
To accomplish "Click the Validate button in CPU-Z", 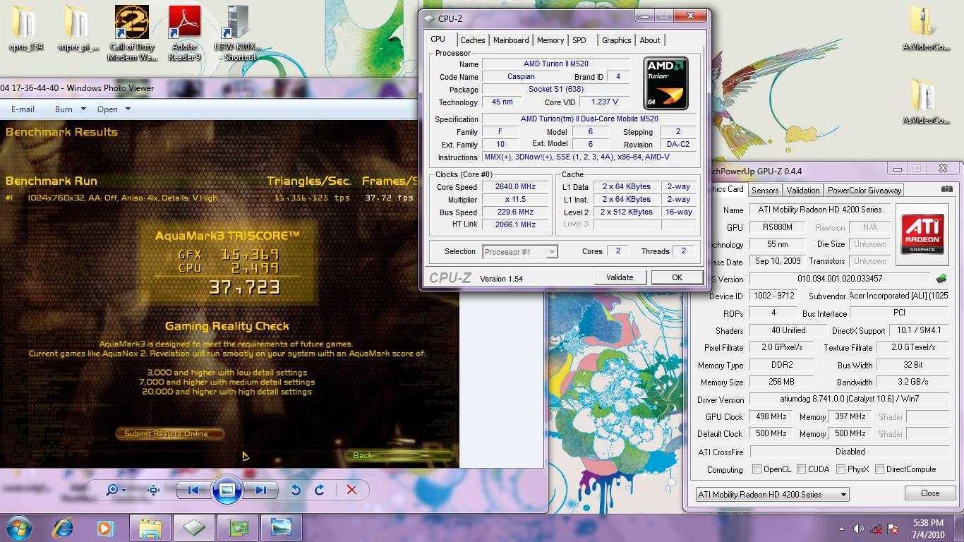I will [620, 277].
